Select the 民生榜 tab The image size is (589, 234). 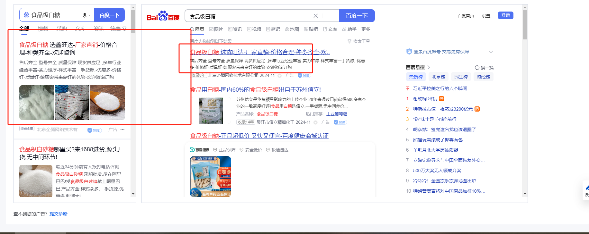pyautogui.click(x=461, y=77)
